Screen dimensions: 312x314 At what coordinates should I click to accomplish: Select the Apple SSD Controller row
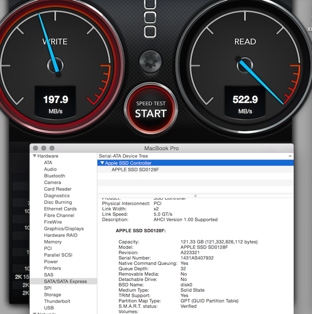click(196, 163)
